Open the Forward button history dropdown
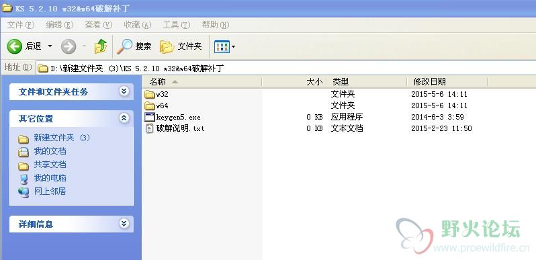This screenshot has height=260, width=536. coord(84,46)
